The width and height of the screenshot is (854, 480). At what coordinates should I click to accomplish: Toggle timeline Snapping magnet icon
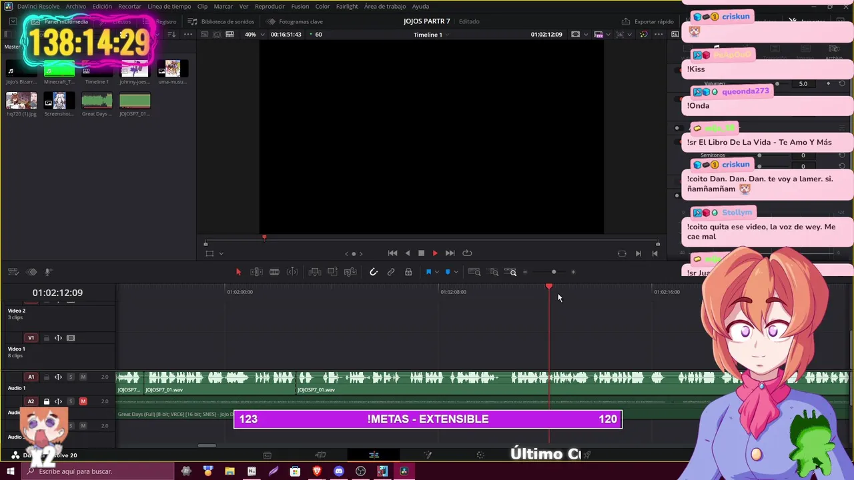[374, 272]
